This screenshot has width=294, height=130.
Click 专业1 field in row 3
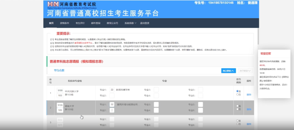click(112, 119)
